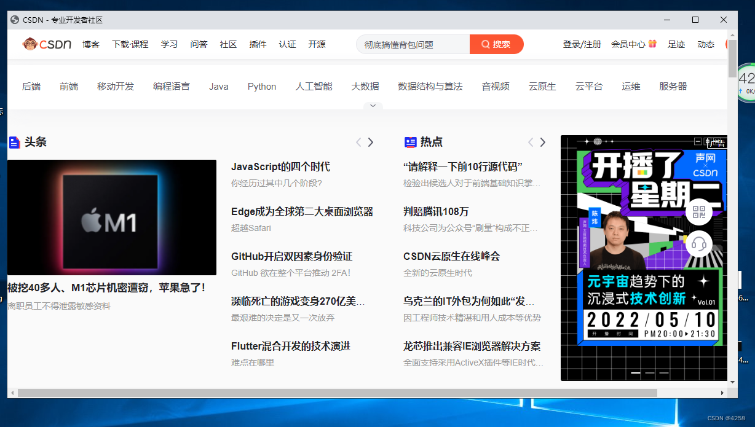
Task: Click the 头条 section icon
Action: tap(15, 143)
